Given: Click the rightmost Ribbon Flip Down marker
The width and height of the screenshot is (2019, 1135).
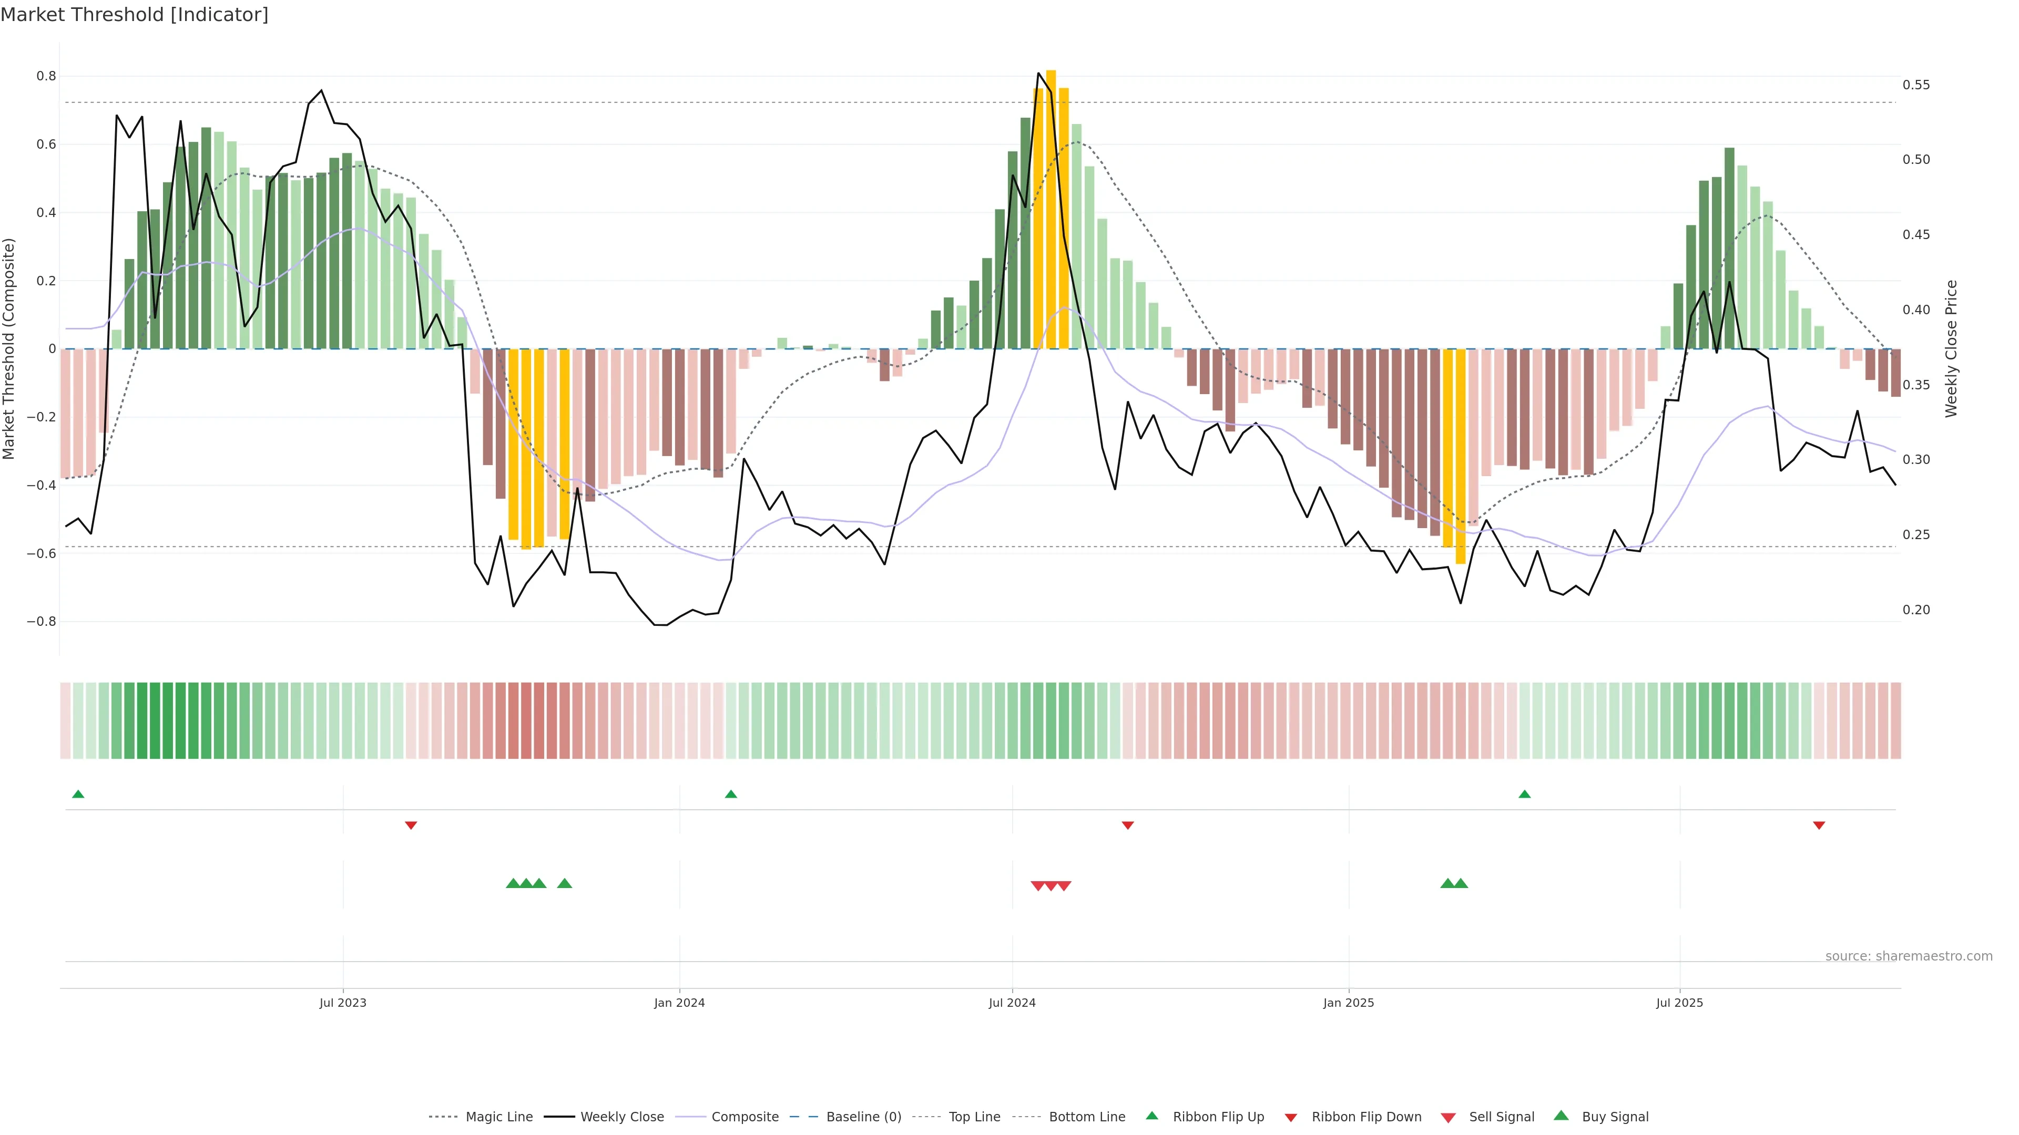Looking at the screenshot, I should click(x=1818, y=825).
